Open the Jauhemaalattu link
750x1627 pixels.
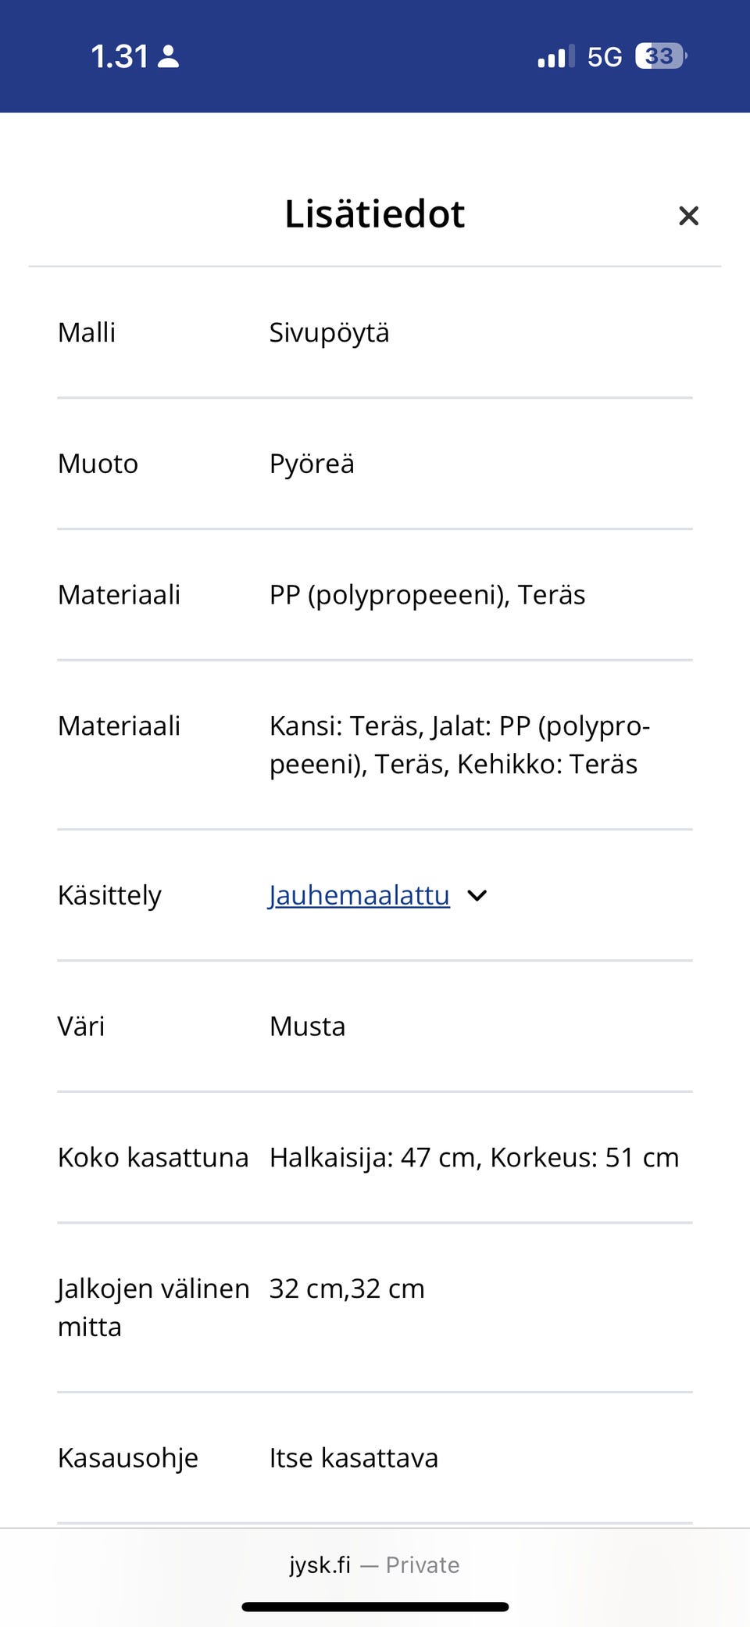coord(358,895)
